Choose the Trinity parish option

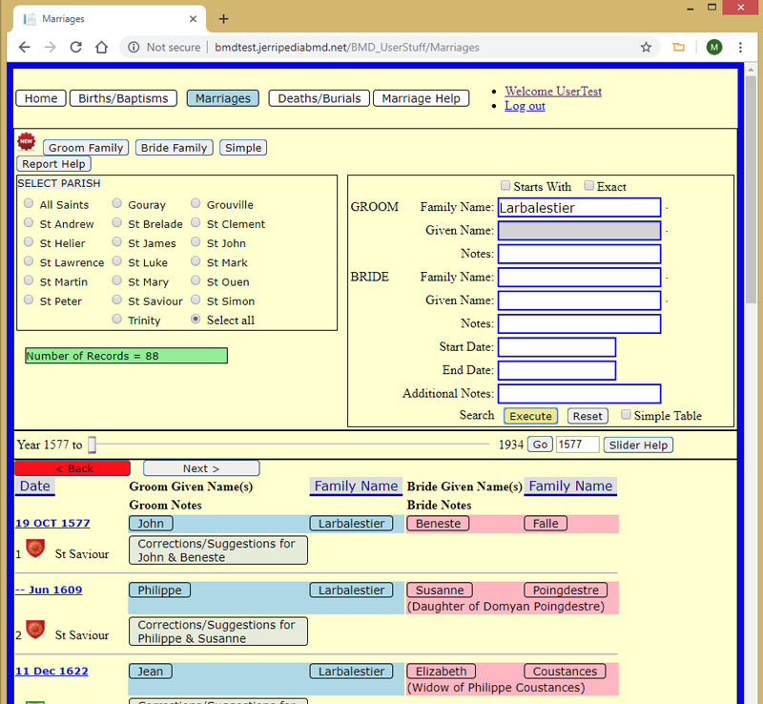click(117, 320)
